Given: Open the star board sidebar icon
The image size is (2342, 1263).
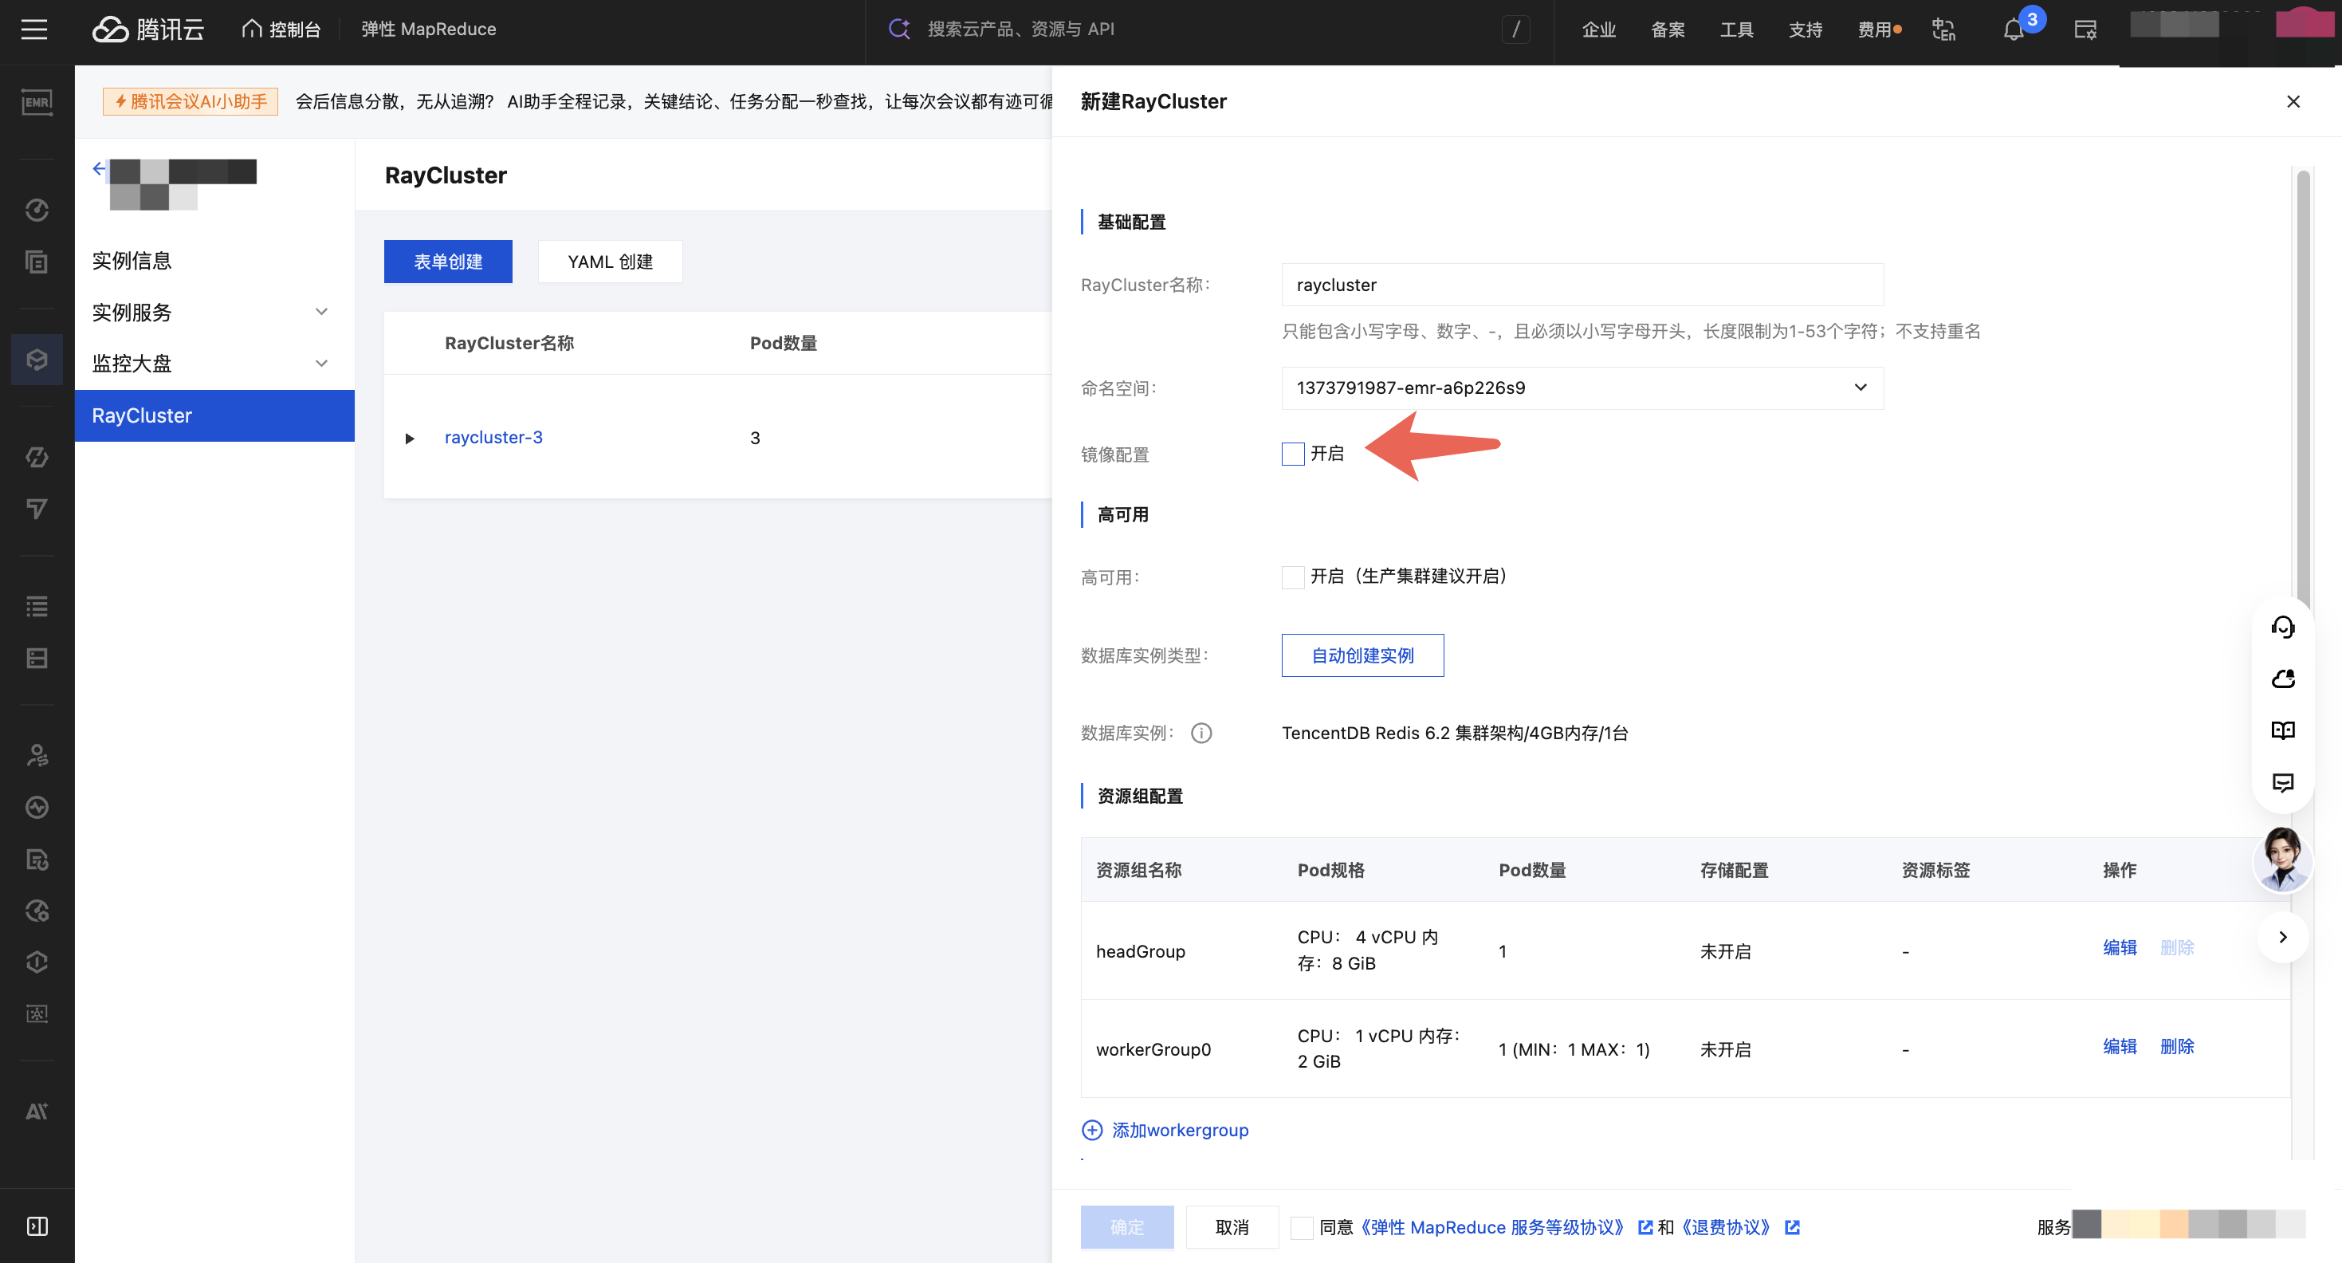Looking at the screenshot, I should click(x=37, y=1014).
